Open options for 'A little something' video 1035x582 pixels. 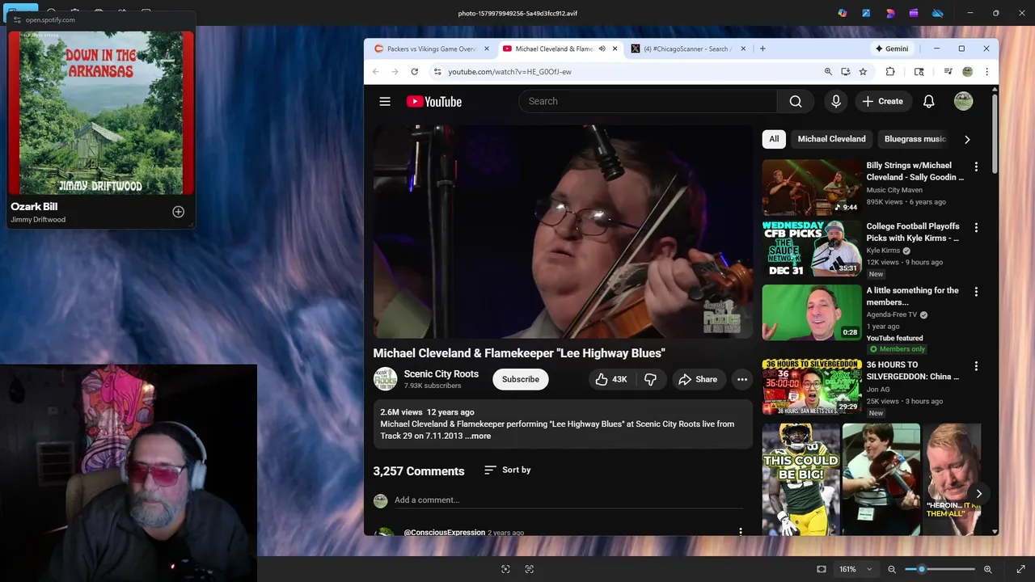click(x=976, y=291)
